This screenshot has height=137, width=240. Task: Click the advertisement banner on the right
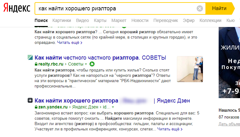coord(229,62)
